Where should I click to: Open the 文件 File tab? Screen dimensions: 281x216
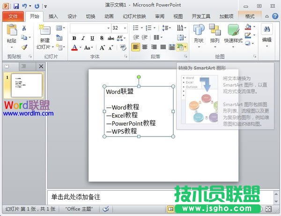(13, 16)
